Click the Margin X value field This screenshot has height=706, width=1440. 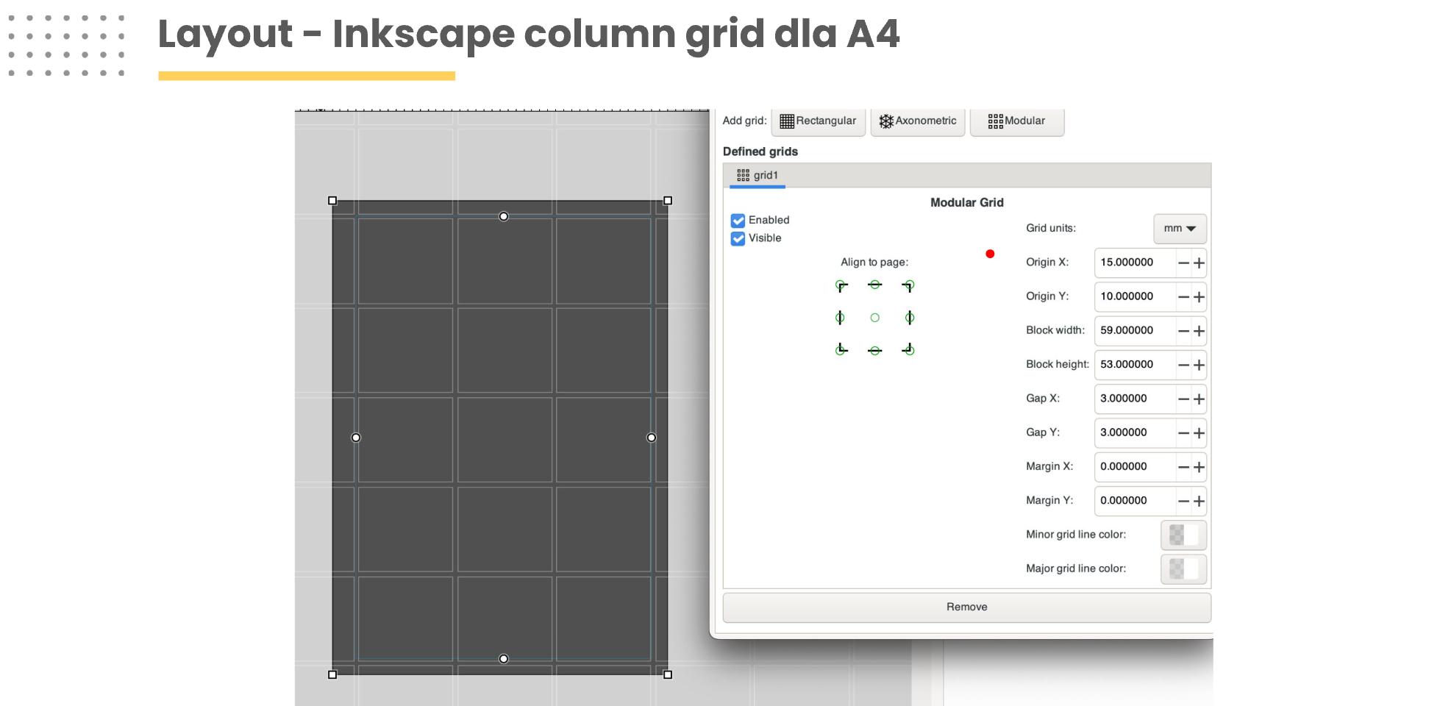1135,466
